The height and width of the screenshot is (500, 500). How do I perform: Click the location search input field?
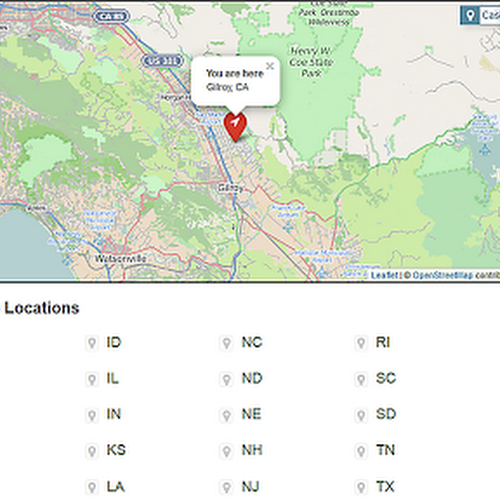click(490, 16)
